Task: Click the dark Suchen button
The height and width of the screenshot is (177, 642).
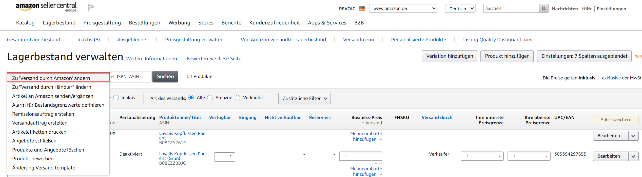Action: (x=165, y=77)
